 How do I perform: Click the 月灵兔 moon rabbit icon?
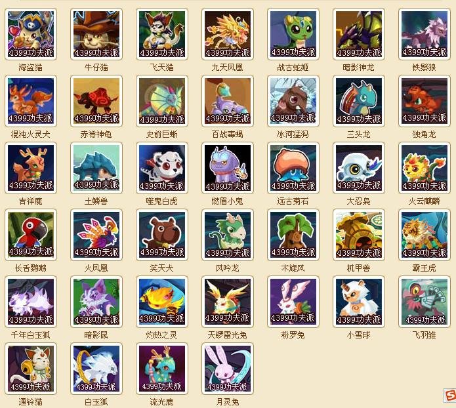(x=228, y=369)
